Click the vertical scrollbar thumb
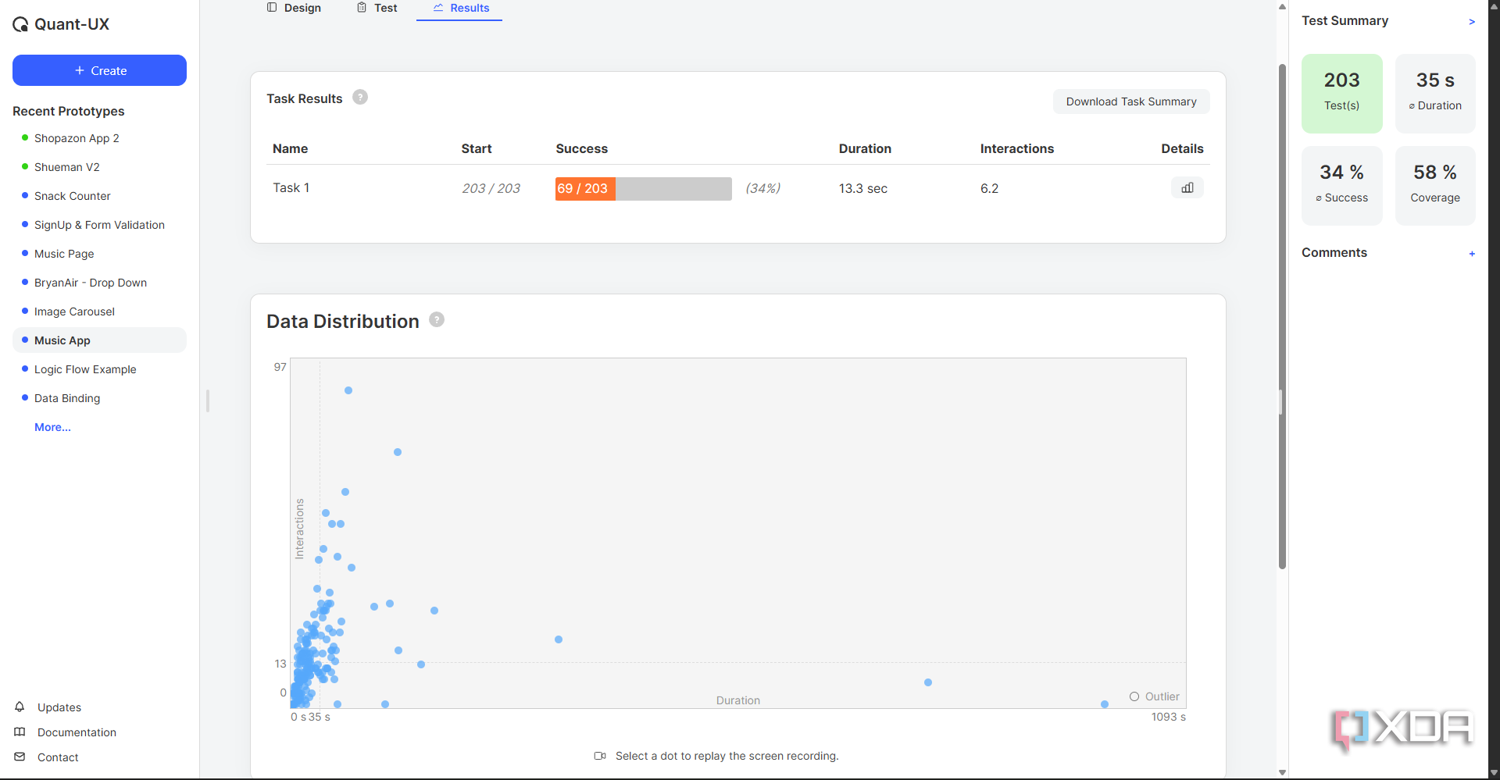Screen dimensions: 1500x780 1282,316
